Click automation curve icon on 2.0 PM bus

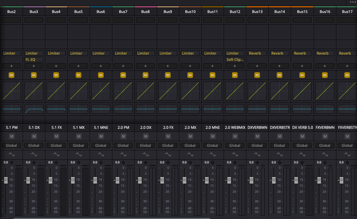click(x=123, y=154)
